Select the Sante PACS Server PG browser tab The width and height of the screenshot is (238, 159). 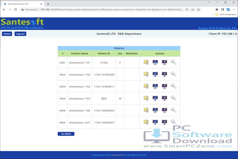(x=23, y=4)
